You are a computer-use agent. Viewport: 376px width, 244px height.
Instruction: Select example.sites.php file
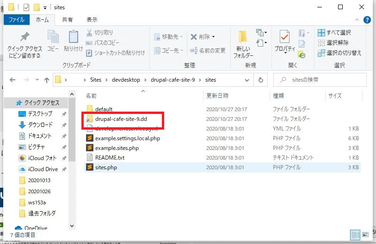click(x=117, y=148)
